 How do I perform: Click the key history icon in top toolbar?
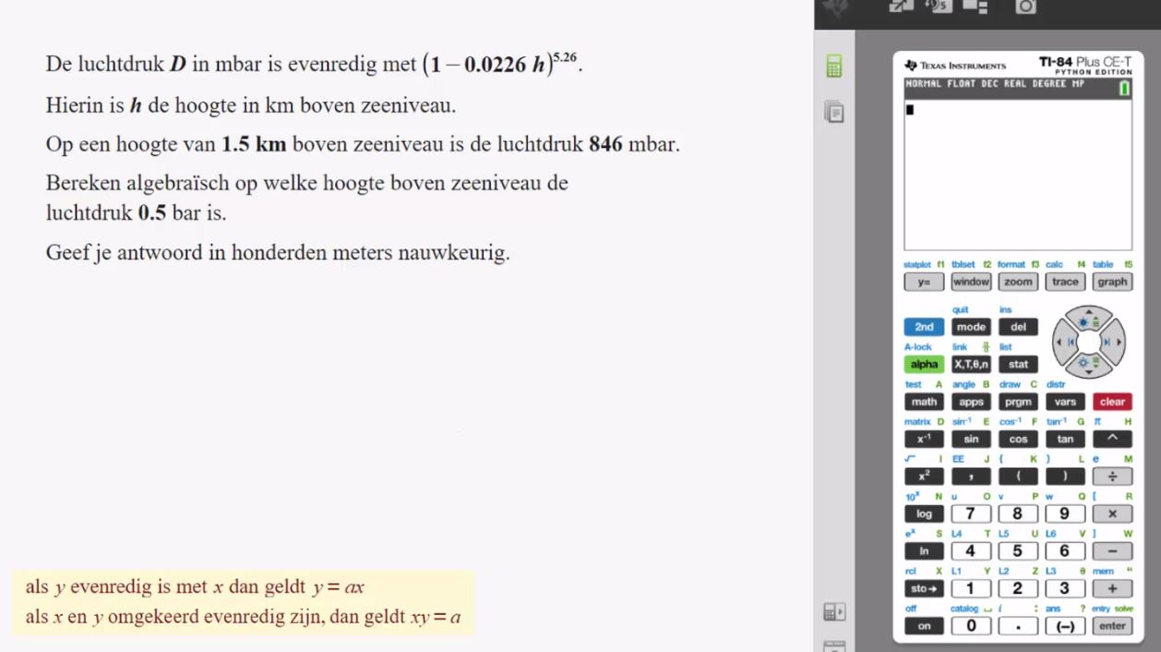pyautogui.click(x=939, y=6)
